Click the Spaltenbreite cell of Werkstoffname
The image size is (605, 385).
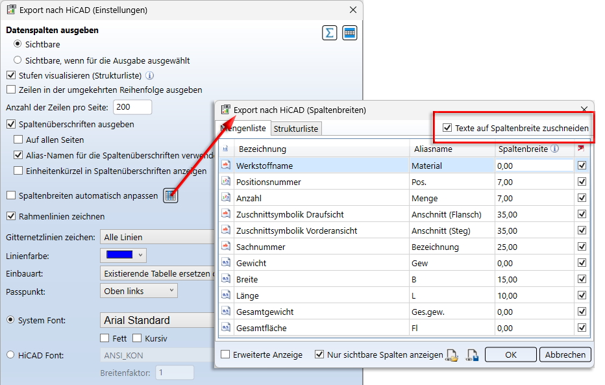pos(534,166)
